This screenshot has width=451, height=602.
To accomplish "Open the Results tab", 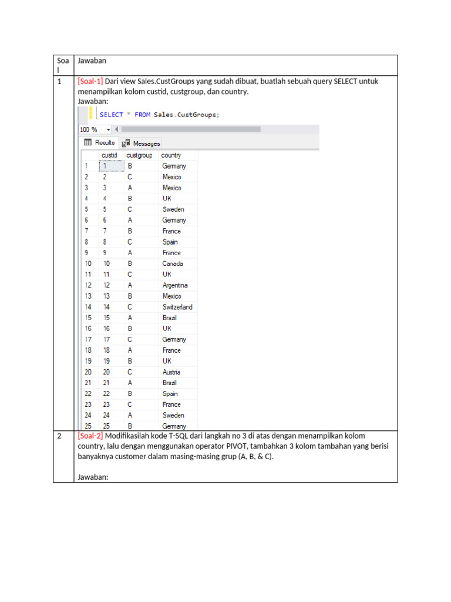I will [x=100, y=142].
